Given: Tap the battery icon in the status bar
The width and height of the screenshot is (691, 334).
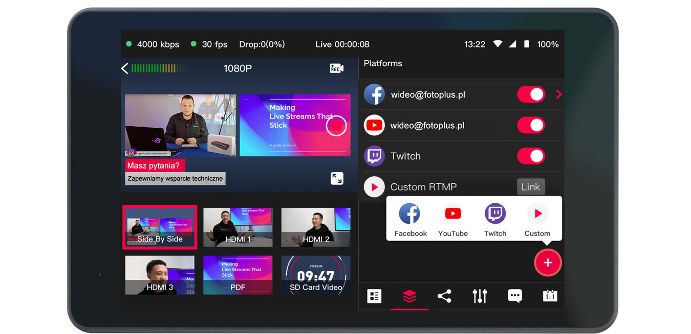Looking at the screenshot, I should pos(527,44).
